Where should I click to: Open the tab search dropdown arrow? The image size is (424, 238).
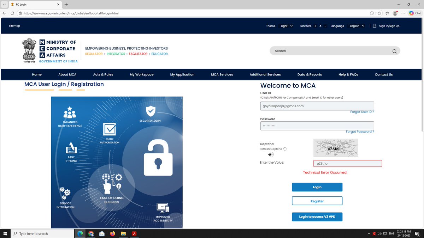[x=4, y=5]
